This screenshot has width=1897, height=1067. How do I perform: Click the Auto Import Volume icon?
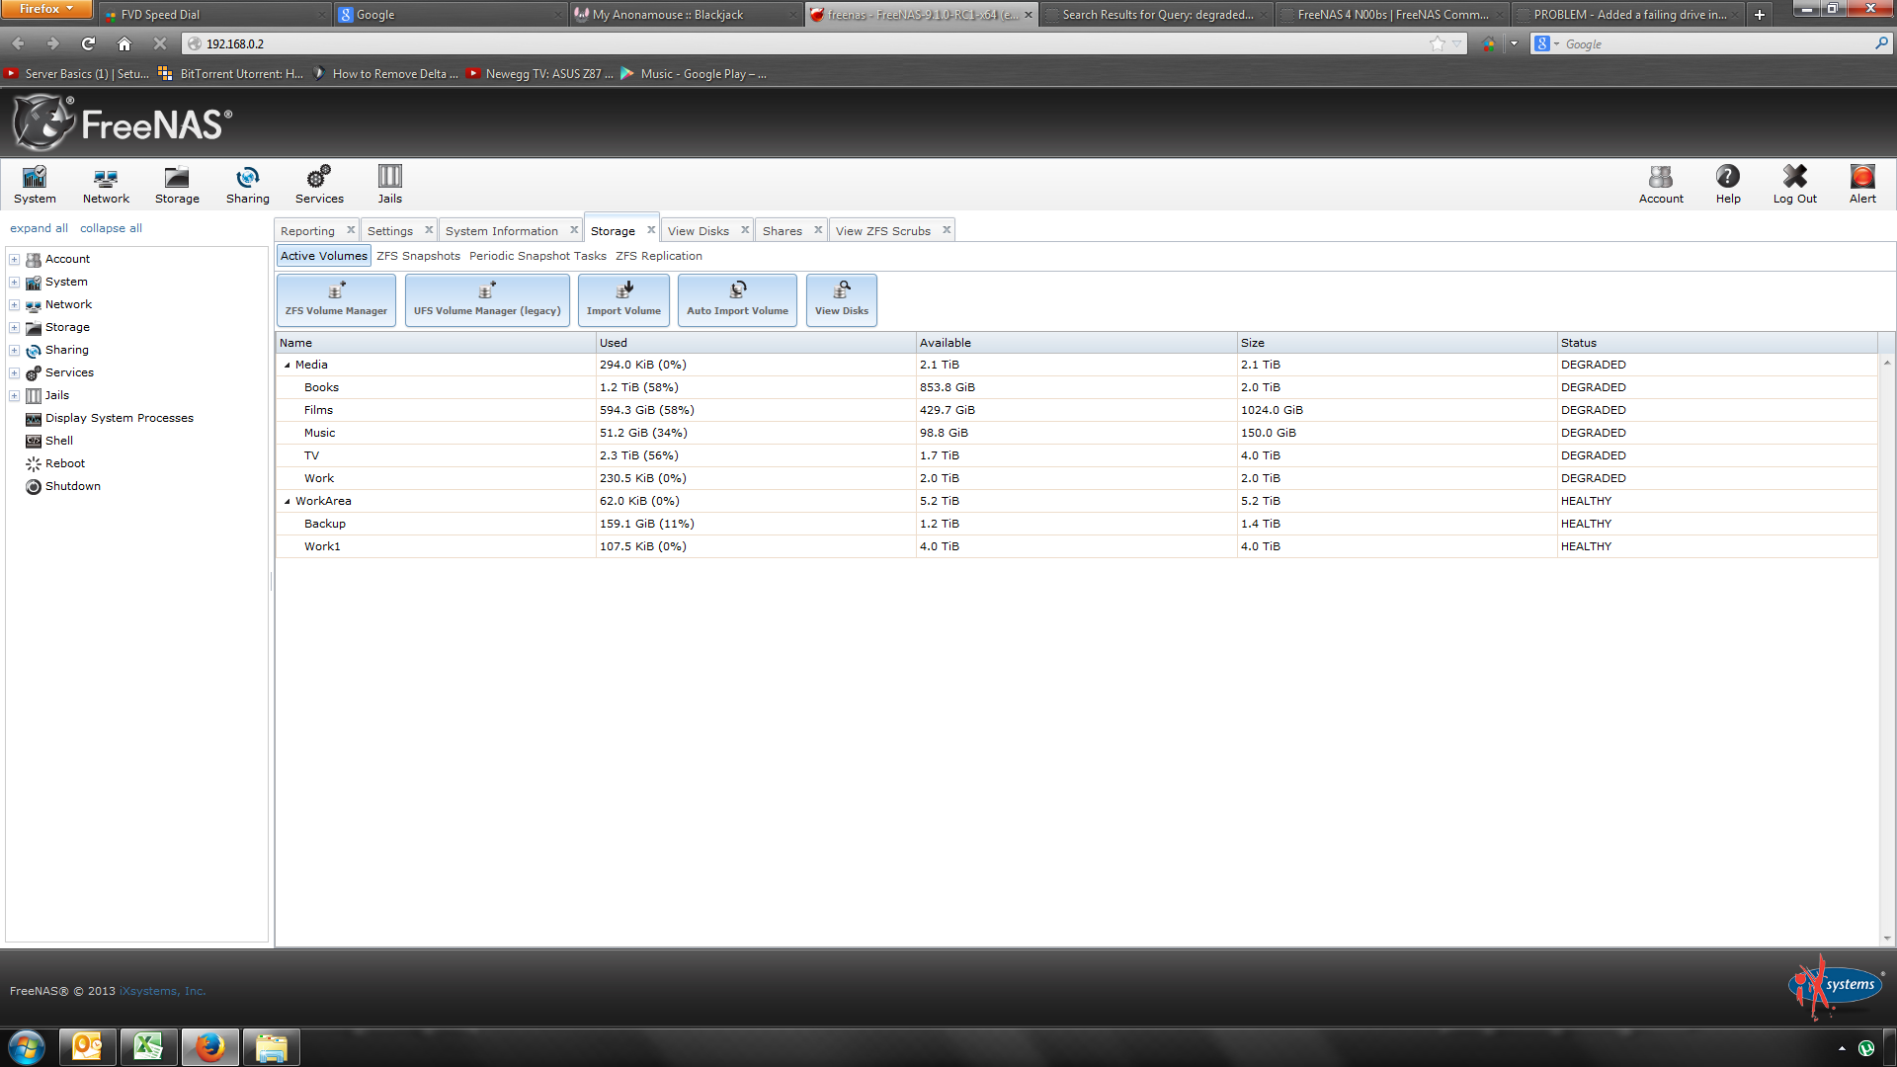737,289
